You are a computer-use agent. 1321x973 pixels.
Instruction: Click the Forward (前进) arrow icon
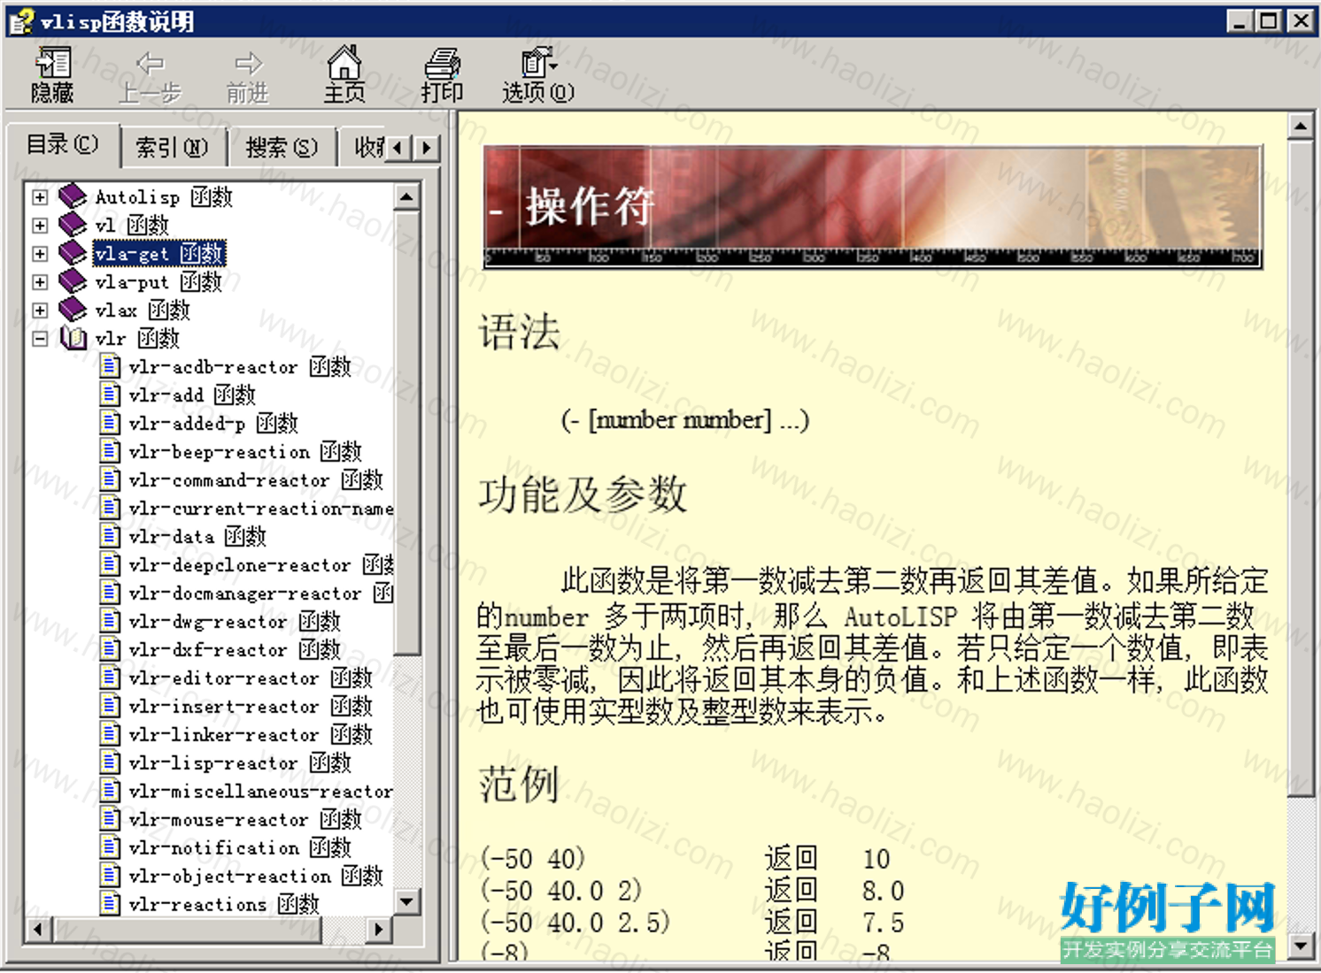[248, 63]
